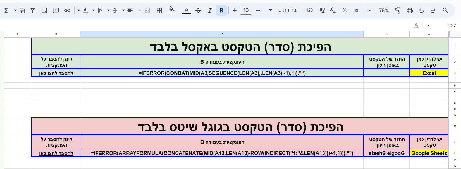This screenshot has height=169, width=461.
Task: Click the undo arrow beside the search icon
Action: (x=421, y=11)
